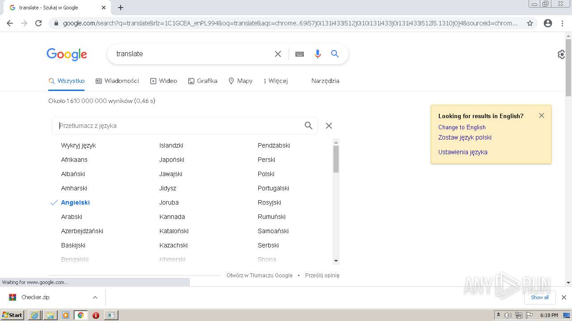Select Kataloński language
The height and width of the screenshot is (321, 572).
[174, 231]
